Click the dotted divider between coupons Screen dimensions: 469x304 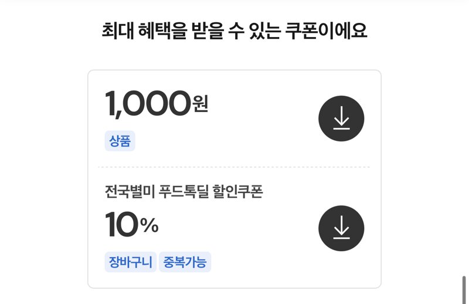click(x=234, y=167)
